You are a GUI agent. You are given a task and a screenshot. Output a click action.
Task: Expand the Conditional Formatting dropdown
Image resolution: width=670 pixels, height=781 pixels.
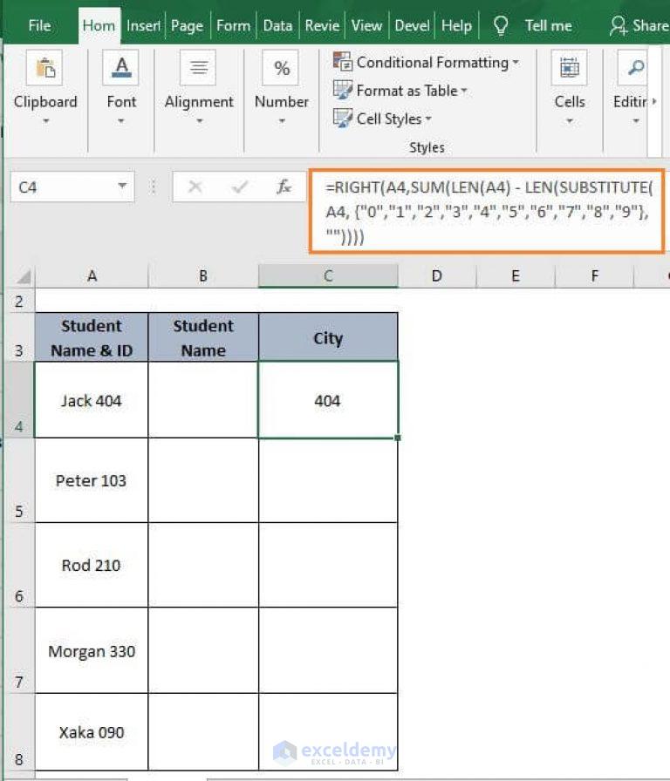[x=516, y=62]
